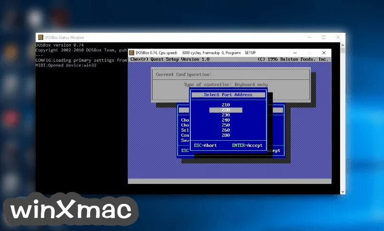Select port address 210
Image resolution: width=384 pixels, height=231 pixels.
coord(226,105)
